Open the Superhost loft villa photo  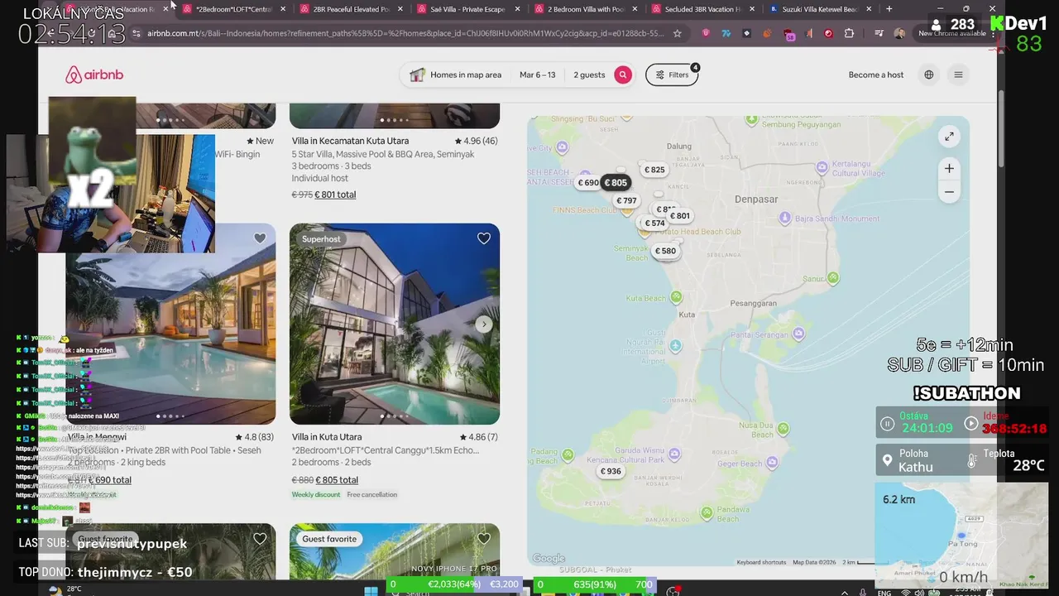395,324
